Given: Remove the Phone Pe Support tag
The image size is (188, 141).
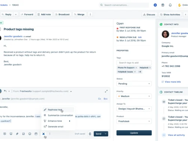Looking at the screenshot, I should tap(136, 68).
